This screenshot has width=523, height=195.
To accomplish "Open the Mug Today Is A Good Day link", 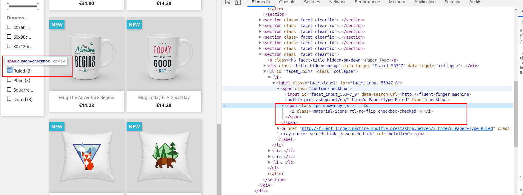I will [164, 97].
